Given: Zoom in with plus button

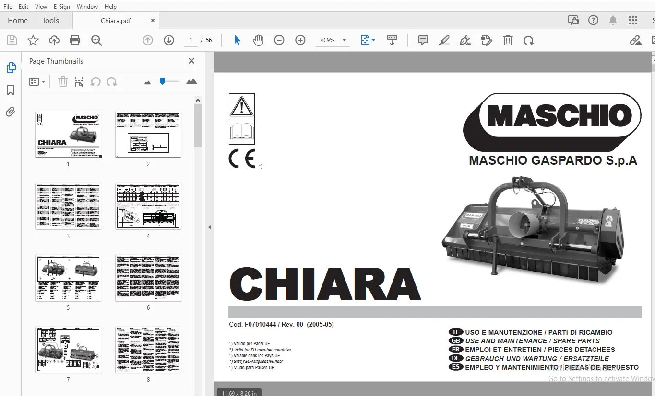Looking at the screenshot, I should 300,41.
